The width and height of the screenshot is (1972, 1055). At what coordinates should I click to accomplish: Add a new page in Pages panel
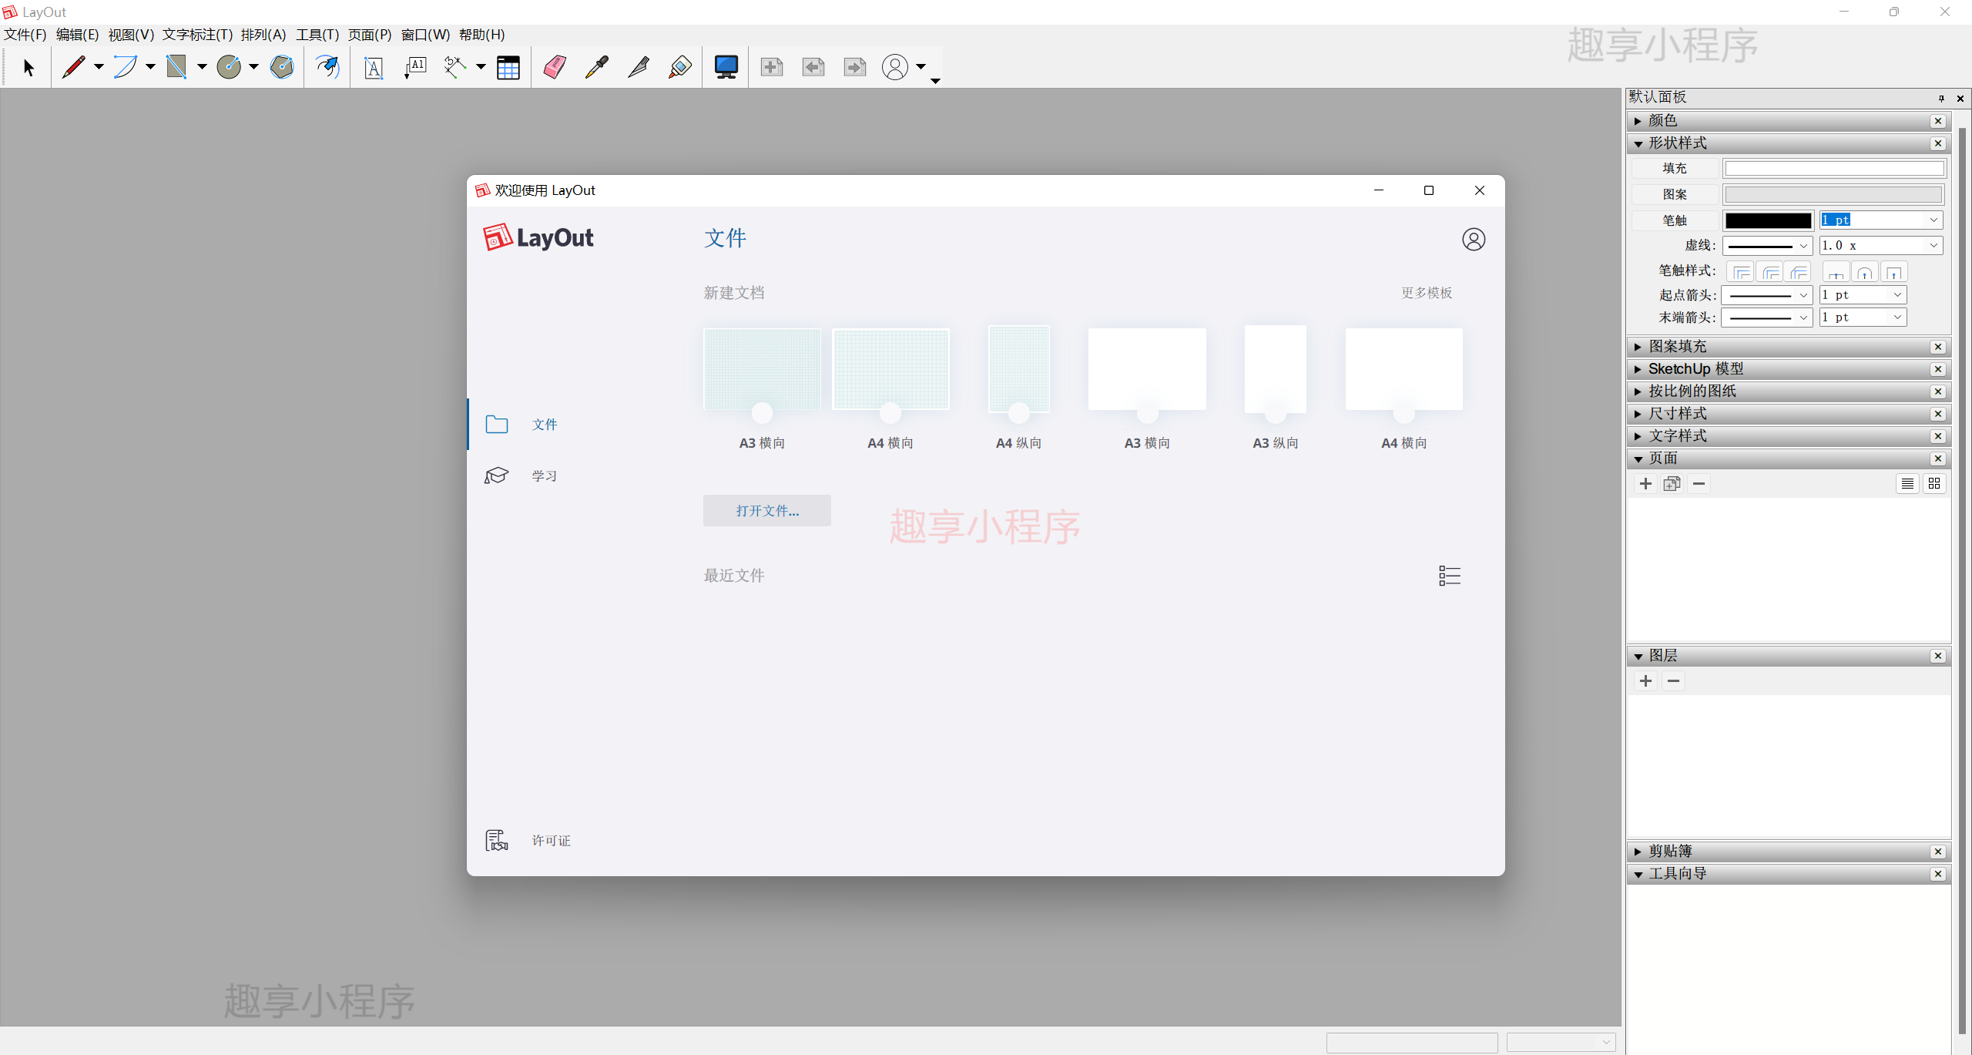(x=1646, y=484)
